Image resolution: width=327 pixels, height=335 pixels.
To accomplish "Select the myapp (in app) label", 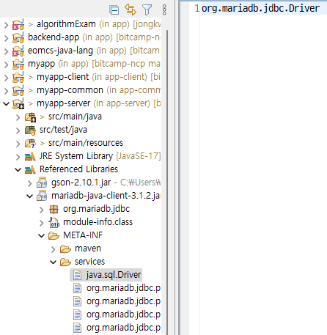I will click(58, 64).
